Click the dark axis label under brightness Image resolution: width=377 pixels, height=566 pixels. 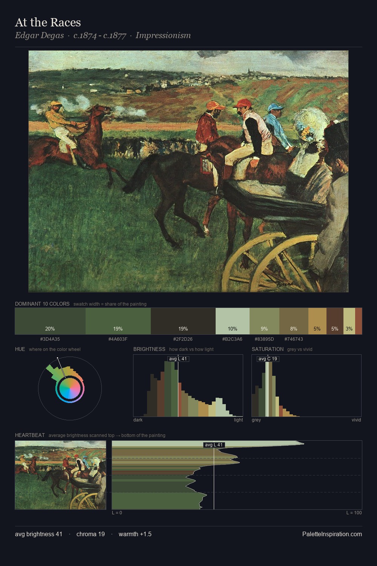[x=138, y=420]
